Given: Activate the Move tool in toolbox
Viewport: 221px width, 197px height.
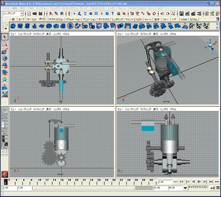Looking at the screenshot, I should click(x=5, y=58).
